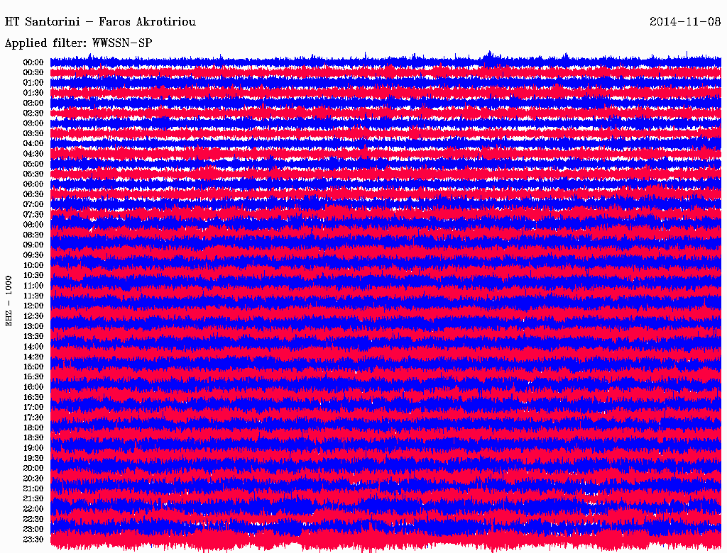
Task: Click the vertical axis label 'EHZ – 1000'
Action: pos(9,301)
